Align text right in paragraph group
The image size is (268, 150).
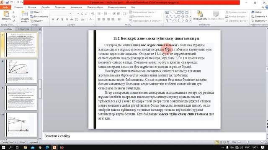(x=108, y=20)
